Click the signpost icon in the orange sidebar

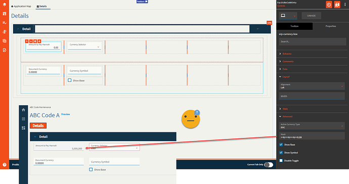click(x=5, y=32)
